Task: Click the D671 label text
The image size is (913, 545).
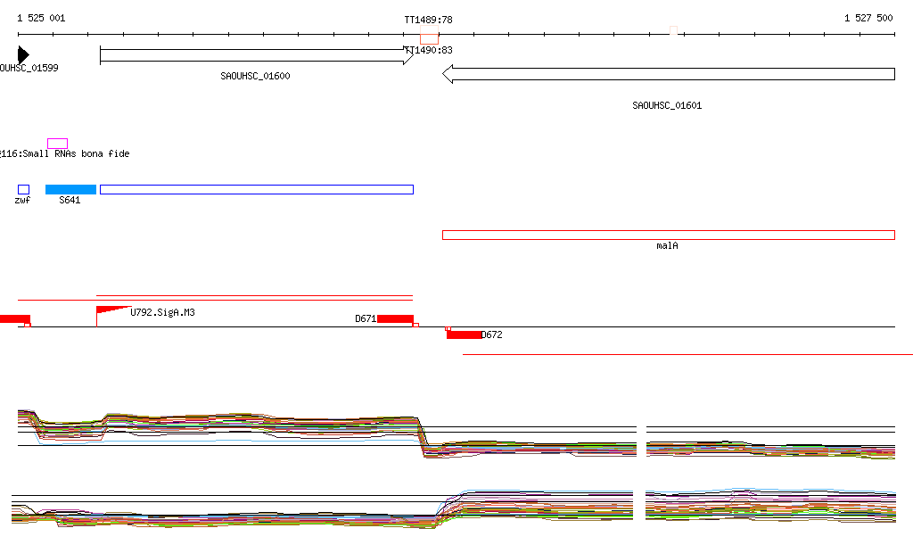Action: pyautogui.click(x=366, y=319)
